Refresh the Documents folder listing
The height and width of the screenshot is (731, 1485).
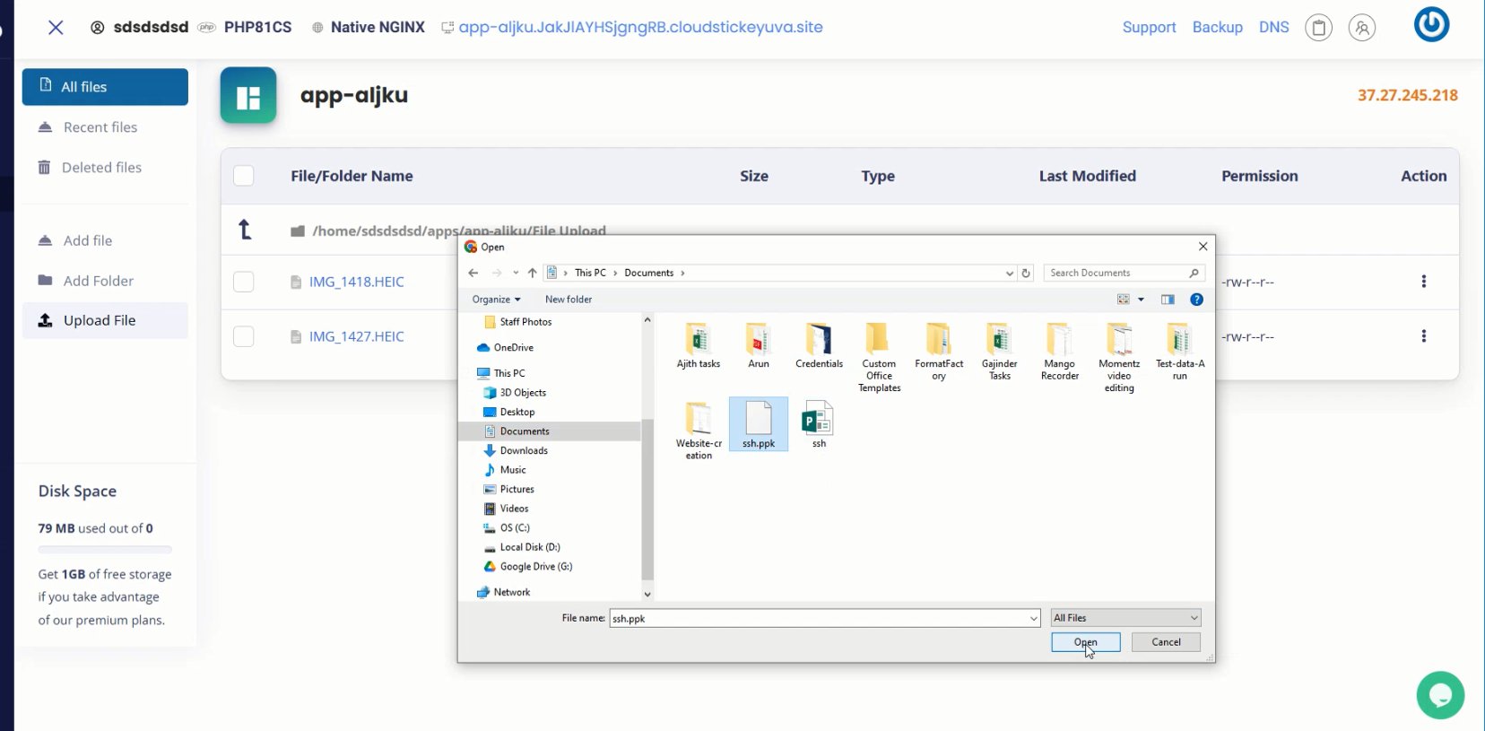tap(1026, 273)
